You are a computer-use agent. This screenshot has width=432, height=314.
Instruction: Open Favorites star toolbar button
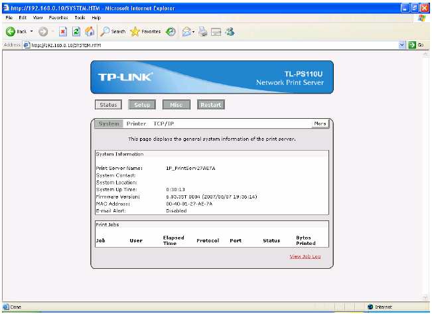pos(145,32)
